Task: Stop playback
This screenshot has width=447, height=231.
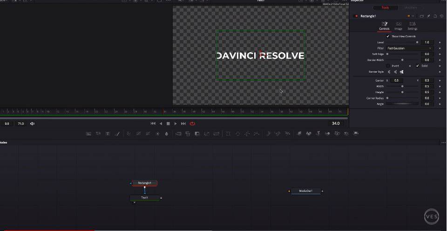Action: click(x=168, y=123)
